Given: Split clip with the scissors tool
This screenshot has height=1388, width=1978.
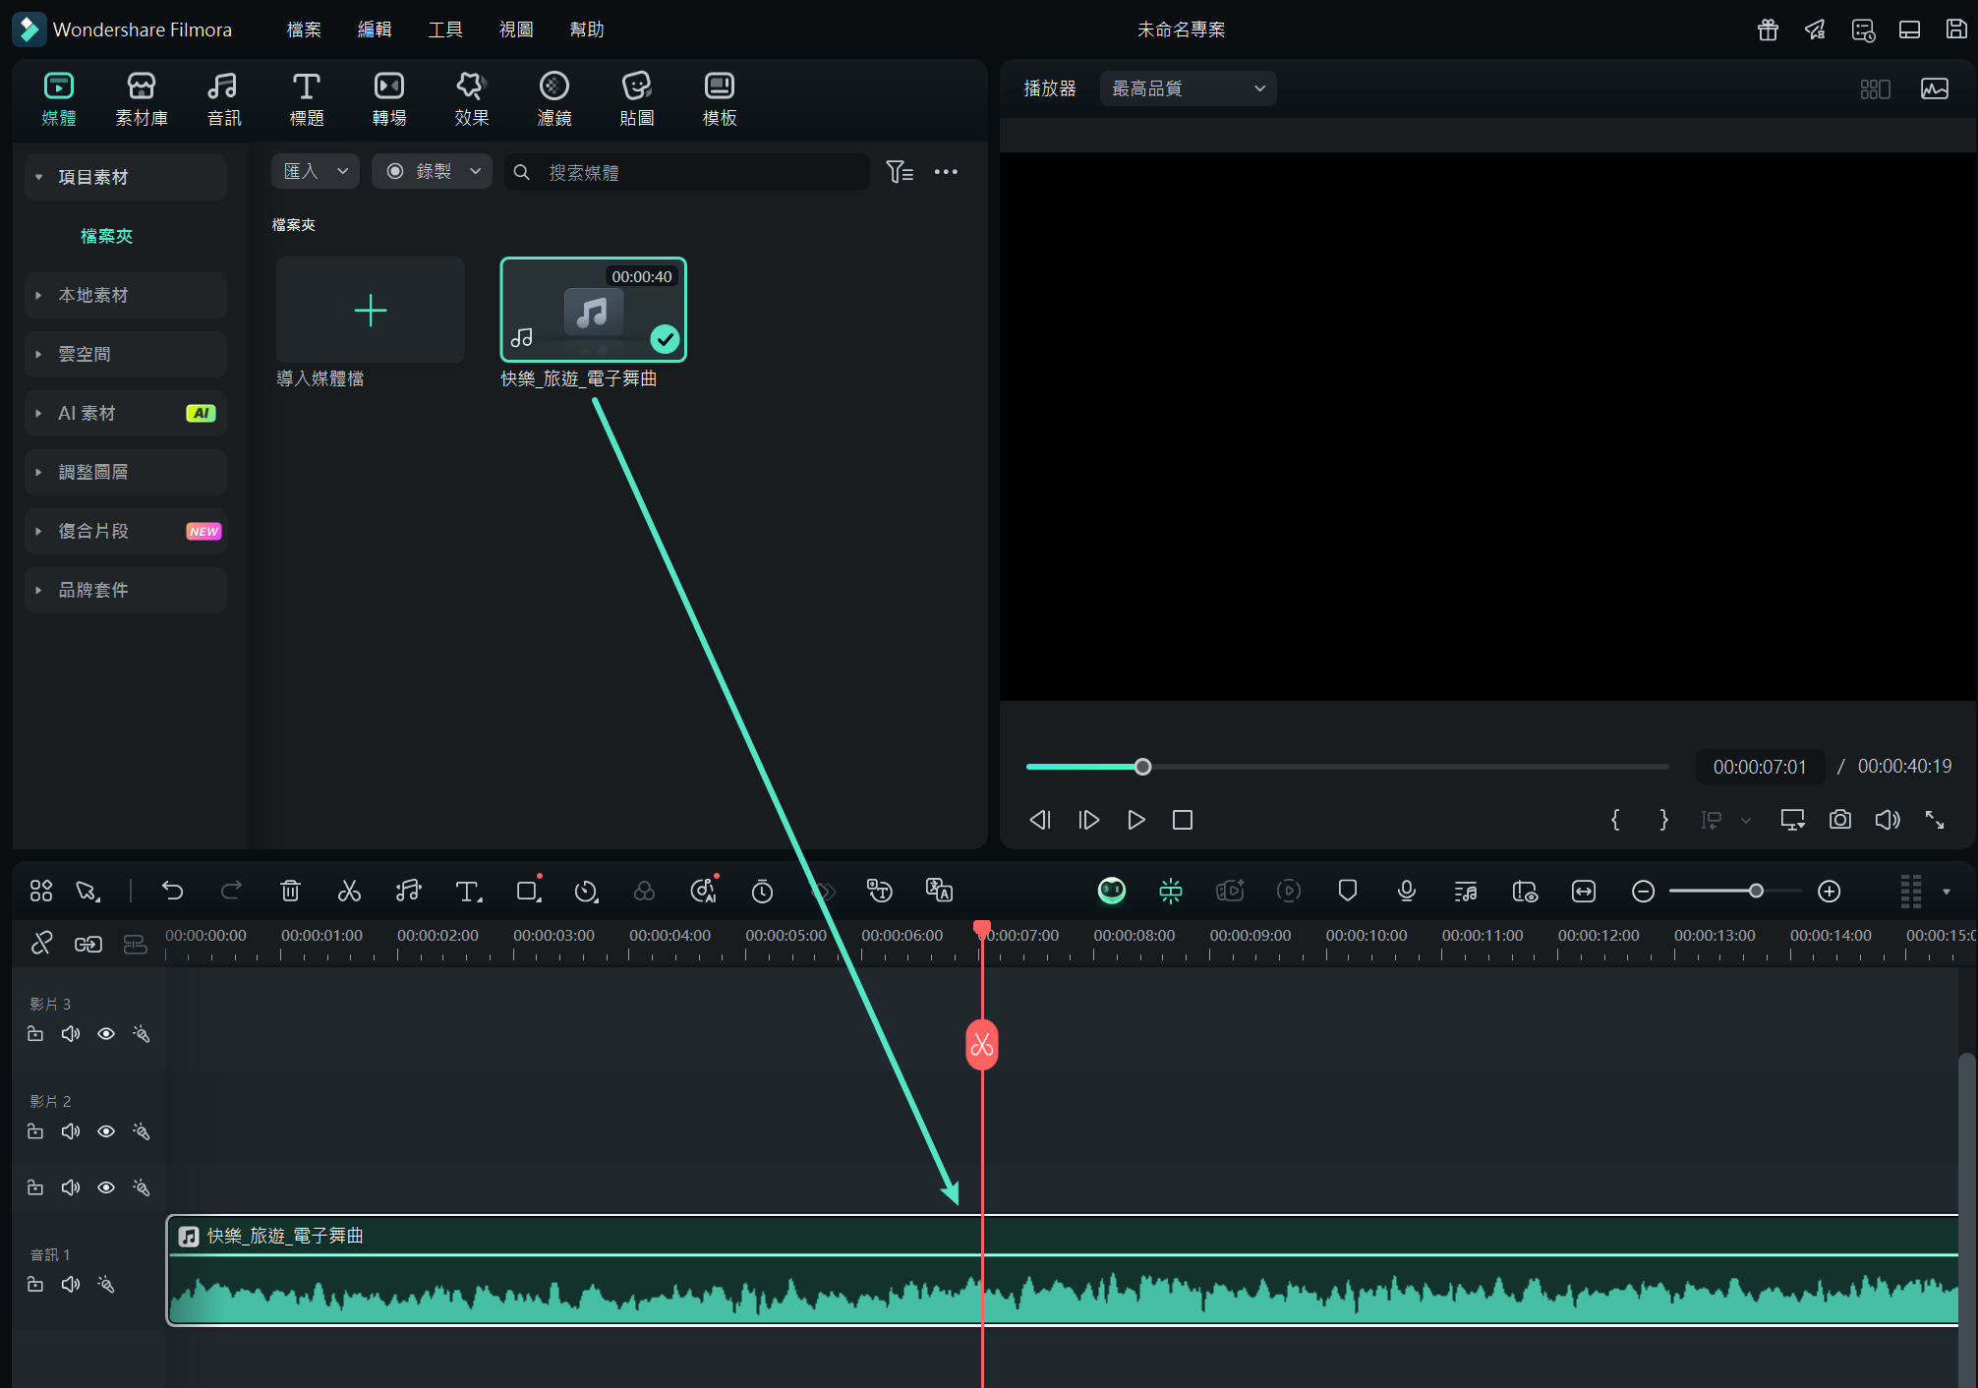Looking at the screenshot, I should point(349,891).
